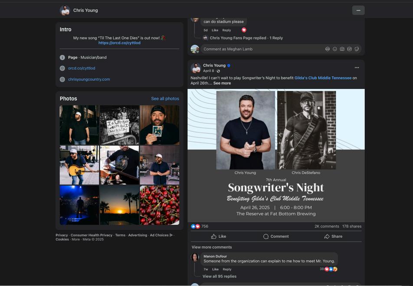This screenshot has height=286, width=413.
Task: Open Manon Dufour's profile name
Action: click(x=215, y=256)
